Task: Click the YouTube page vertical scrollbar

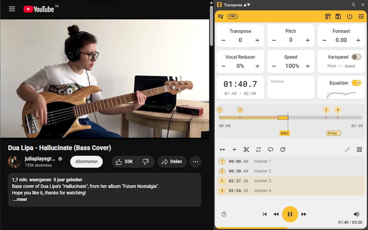Action: [211, 26]
